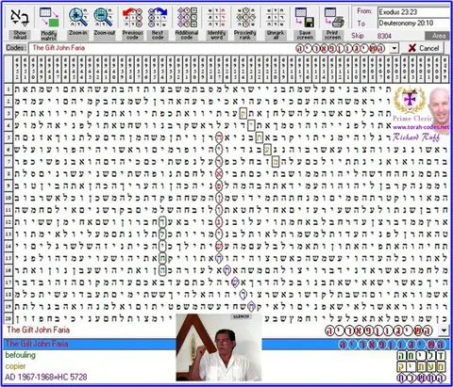Click the webcam video thumbnail
The height and width of the screenshot is (387, 453).
pos(219,347)
